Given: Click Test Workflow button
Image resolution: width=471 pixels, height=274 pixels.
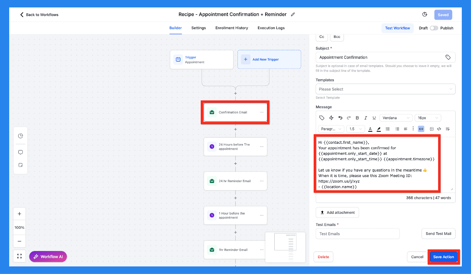Looking at the screenshot, I should [x=397, y=28].
